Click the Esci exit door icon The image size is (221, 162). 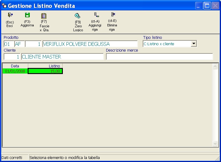click(10, 15)
